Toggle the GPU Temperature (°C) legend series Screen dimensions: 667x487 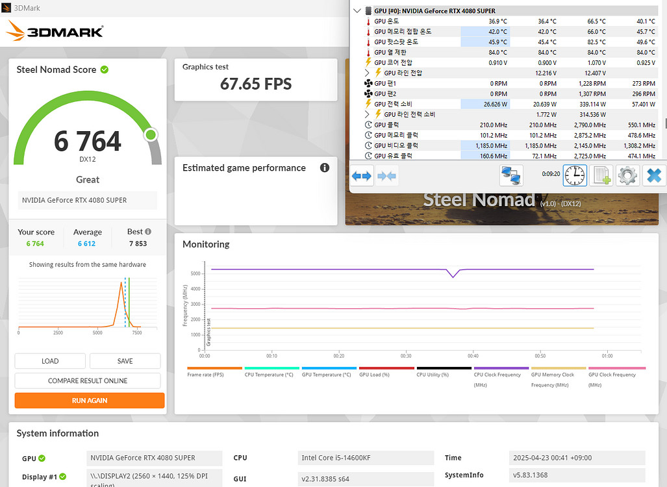point(329,371)
